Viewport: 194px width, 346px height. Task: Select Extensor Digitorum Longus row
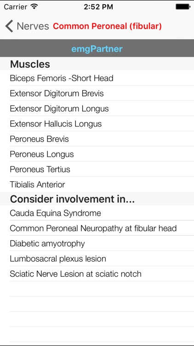pyautogui.click(x=97, y=108)
